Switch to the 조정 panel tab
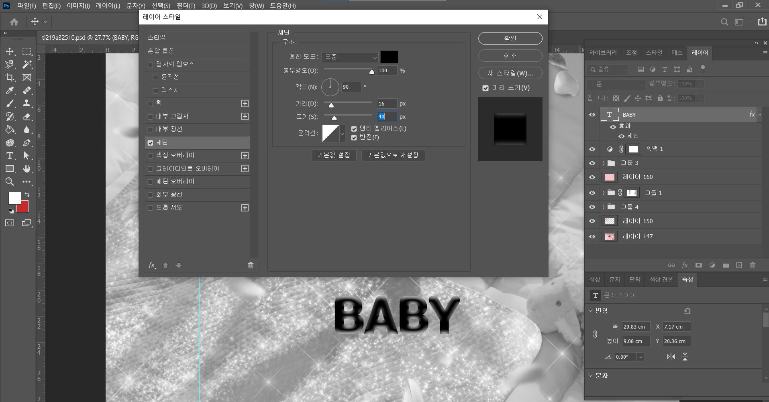This screenshot has height=402, width=769. [x=631, y=53]
